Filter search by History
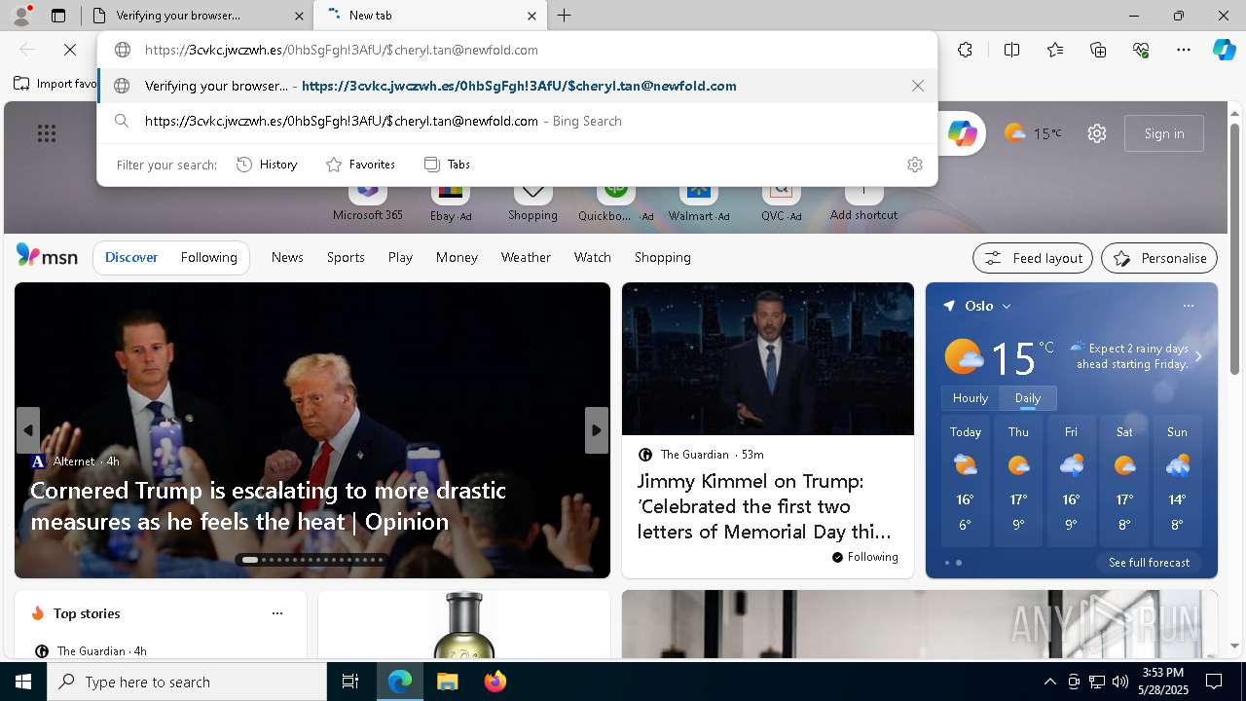The height and width of the screenshot is (701, 1246). click(267, 165)
